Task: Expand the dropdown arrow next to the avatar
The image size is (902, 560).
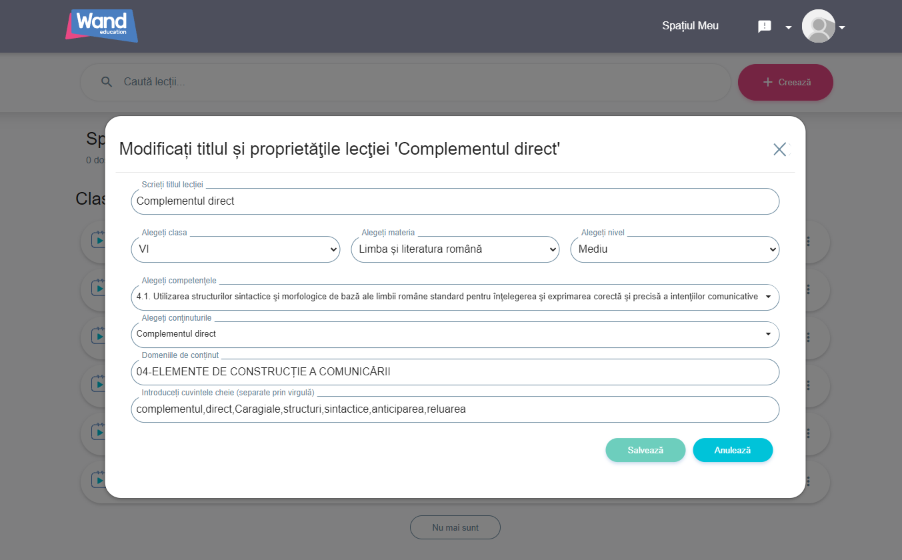Action: (x=842, y=27)
